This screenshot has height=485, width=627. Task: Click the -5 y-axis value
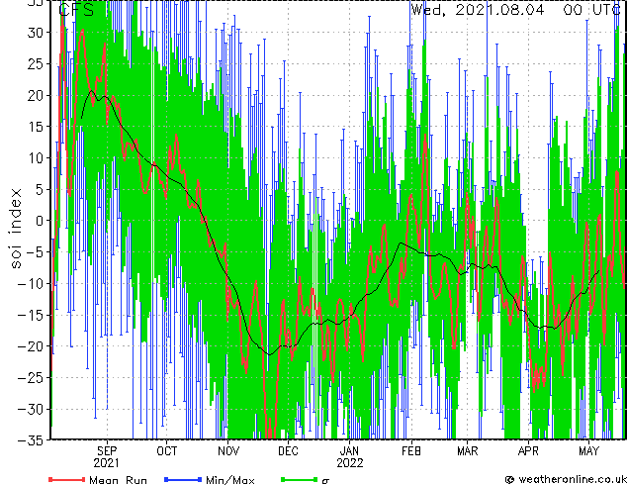(36, 252)
